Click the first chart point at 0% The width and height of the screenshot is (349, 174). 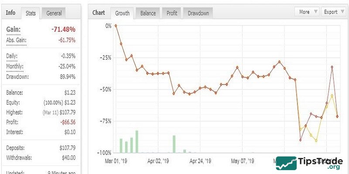point(116,26)
